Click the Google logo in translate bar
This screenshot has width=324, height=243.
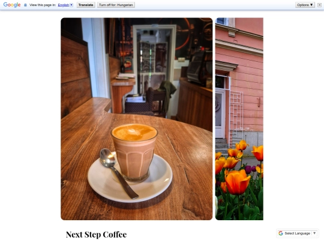coord(12,5)
